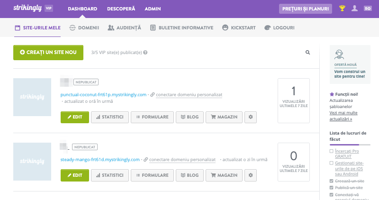Click Nepublicat badge of punctual-coconut site

pos(86,82)
